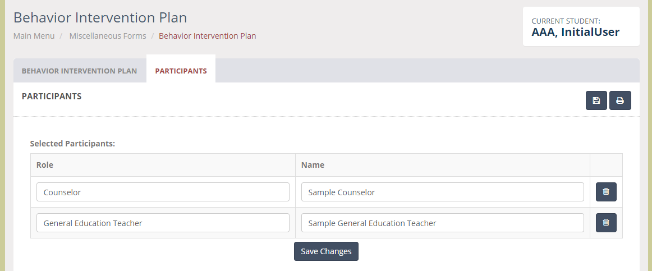
Task: Click the red Behavior Intervention Plan breadcrumb
Action: pos(208,36)
